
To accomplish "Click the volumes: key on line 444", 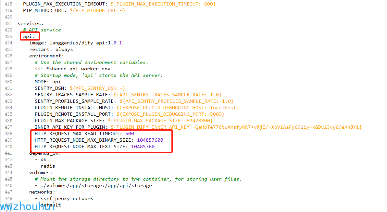I will pos(41,172).
